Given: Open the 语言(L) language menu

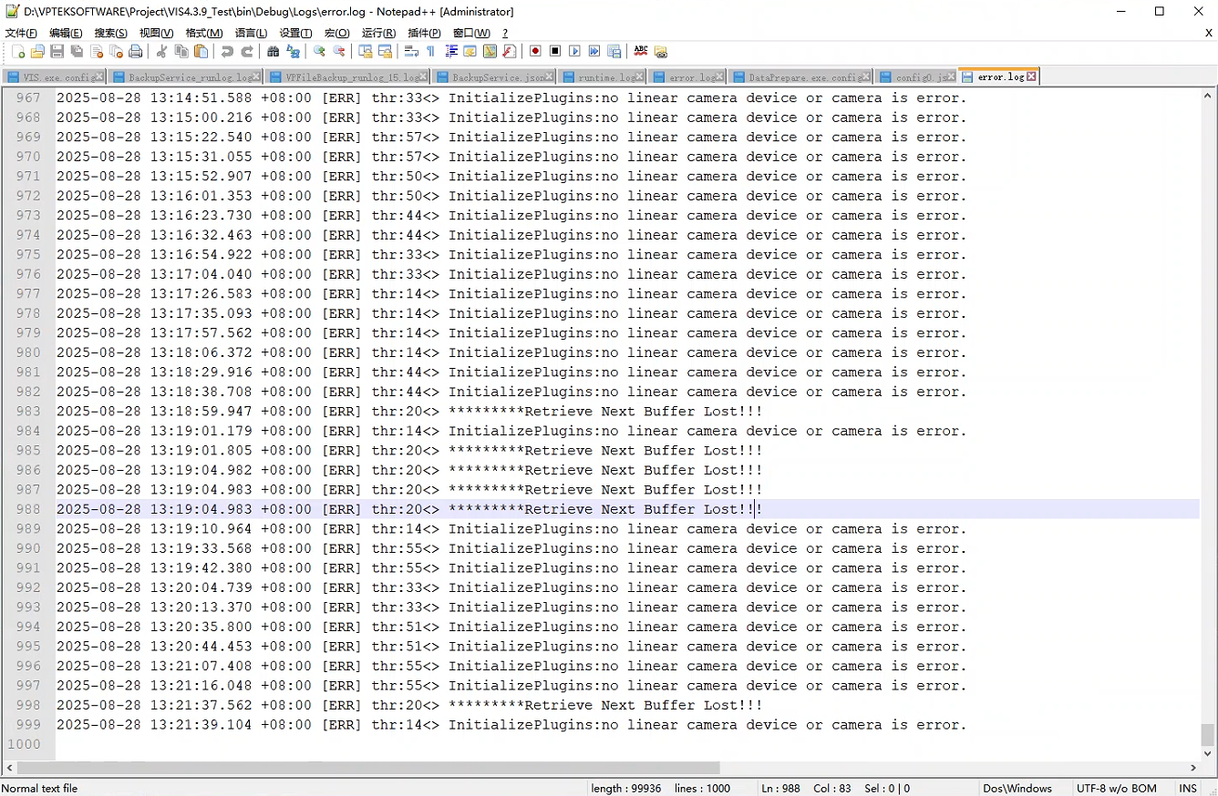Looking at the screenshot, I should (251, 33).
